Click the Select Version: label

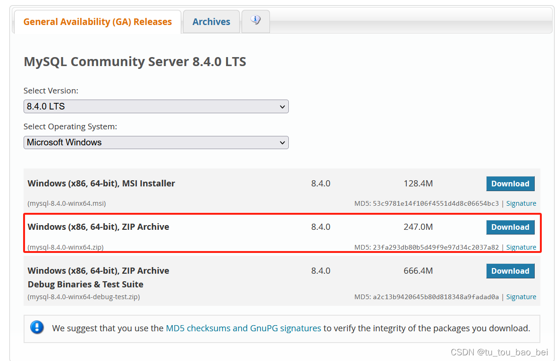[x=51, y=91]
